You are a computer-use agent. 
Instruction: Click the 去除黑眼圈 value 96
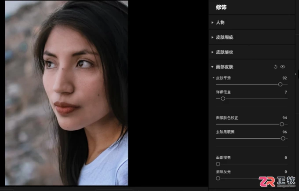[284, 132]
